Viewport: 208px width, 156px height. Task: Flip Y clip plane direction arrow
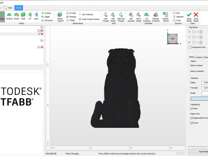click(x=198, y=37)
